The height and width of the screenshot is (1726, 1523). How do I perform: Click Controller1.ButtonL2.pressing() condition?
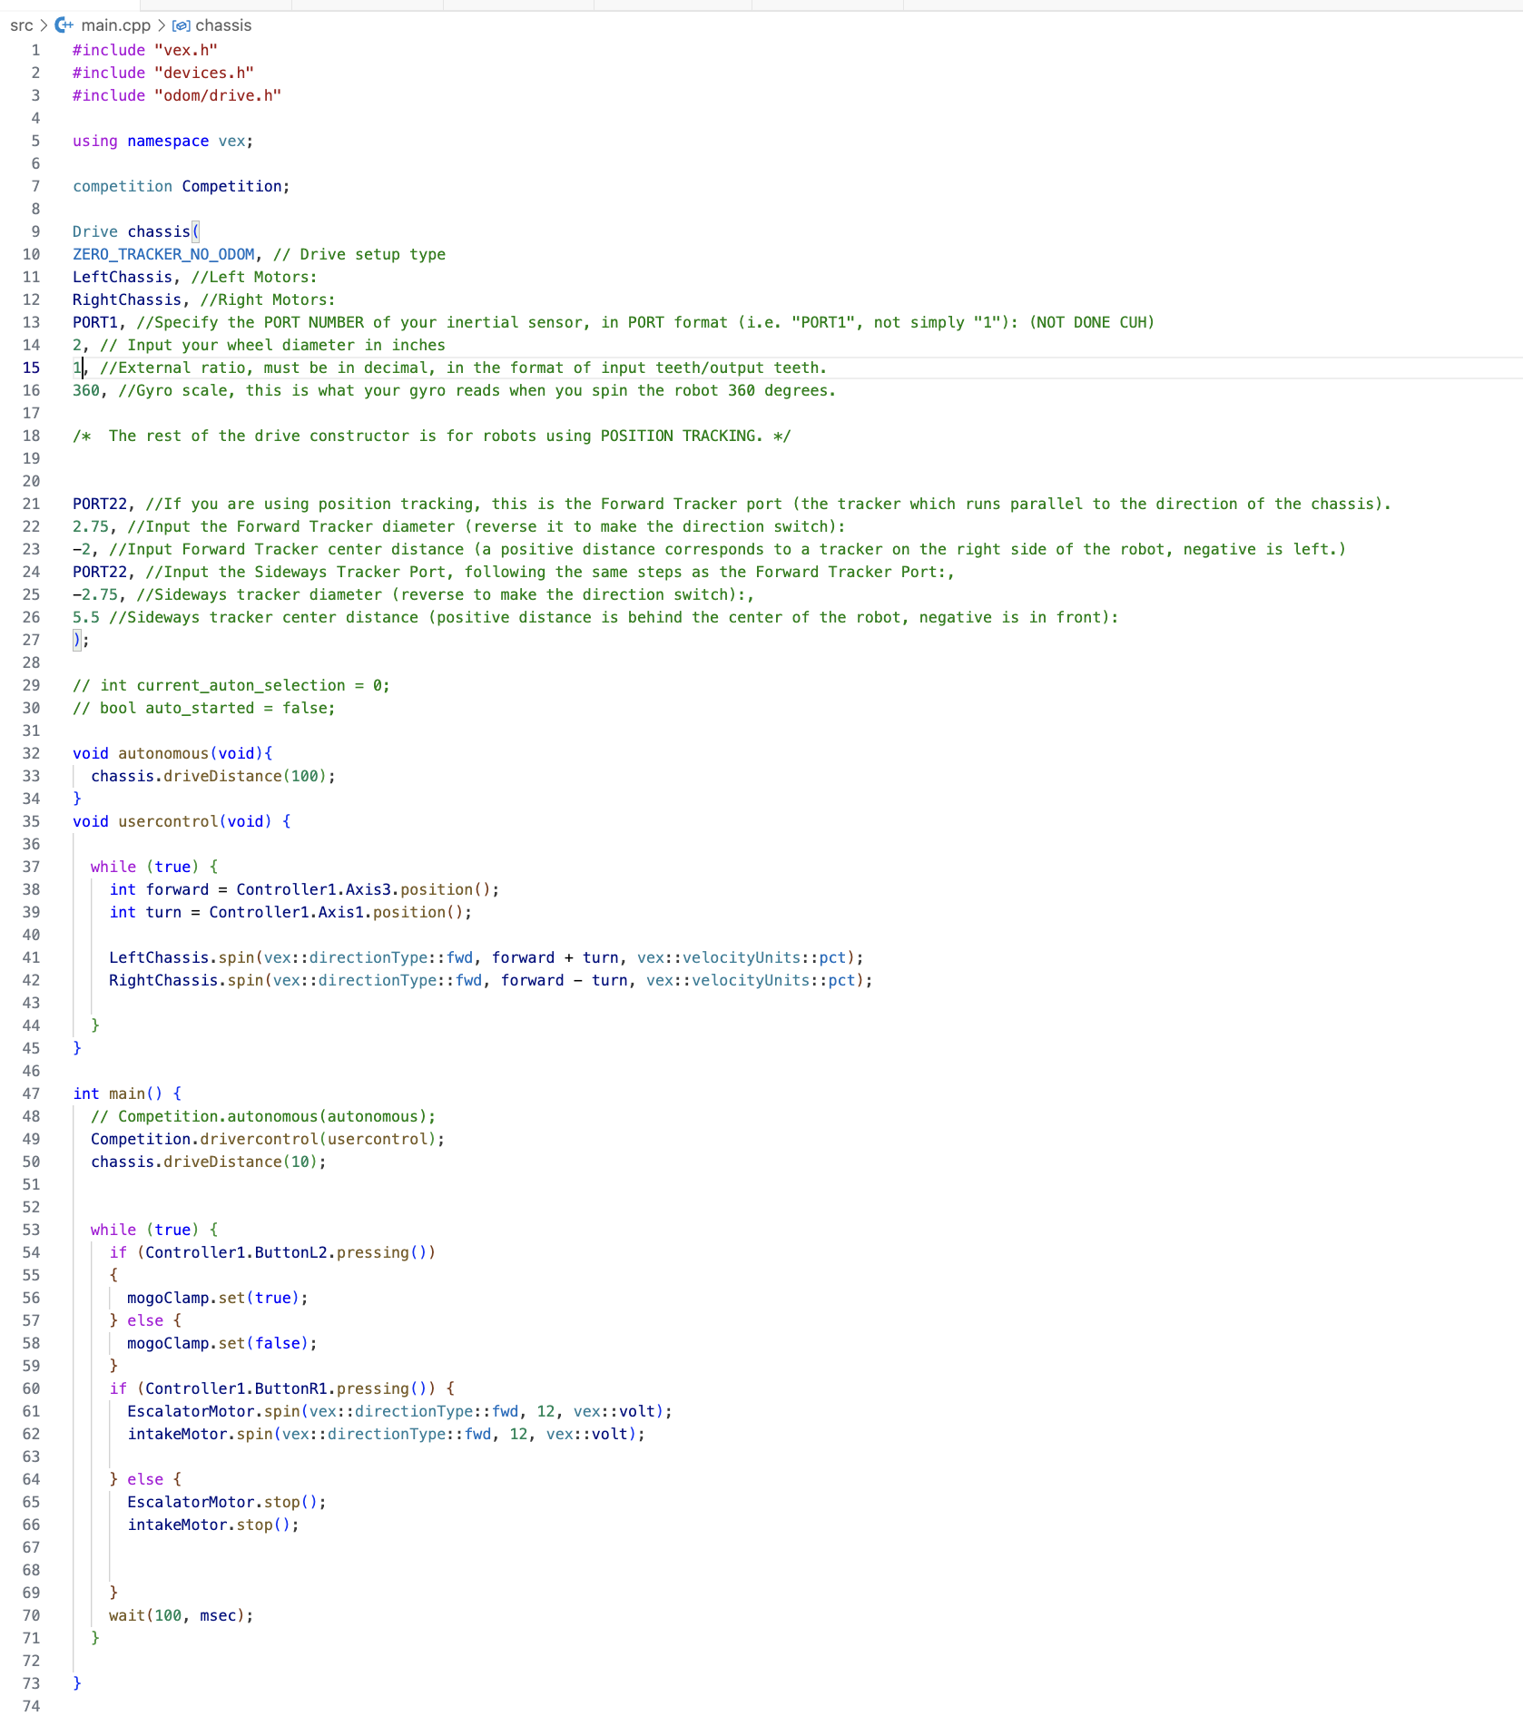coord(286,1252)
